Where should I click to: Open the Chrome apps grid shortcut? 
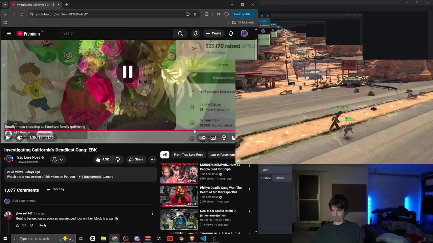tap(5, 23)
